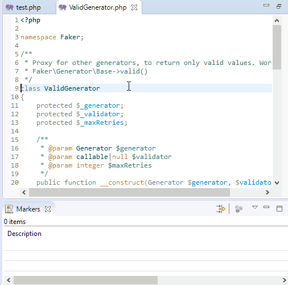Viewport: 288px width, 285px height.
Task: Click the editor scroll down arrow
Action: (x=277, y=183)
